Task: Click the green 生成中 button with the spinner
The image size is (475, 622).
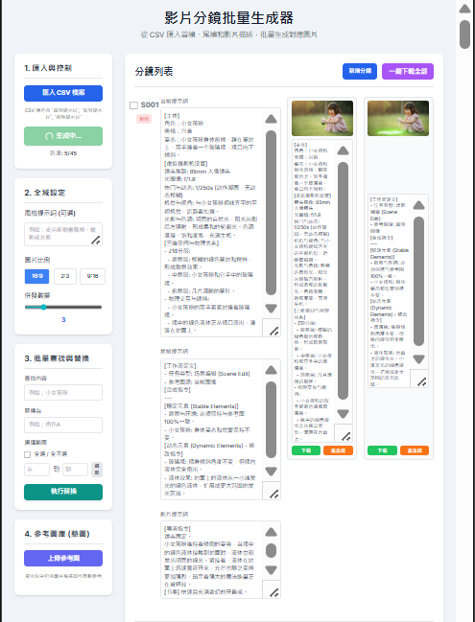Action: [63, 136]
